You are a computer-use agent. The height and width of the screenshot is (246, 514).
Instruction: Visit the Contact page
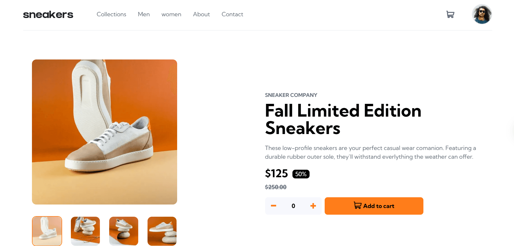[x=232, y=14]
